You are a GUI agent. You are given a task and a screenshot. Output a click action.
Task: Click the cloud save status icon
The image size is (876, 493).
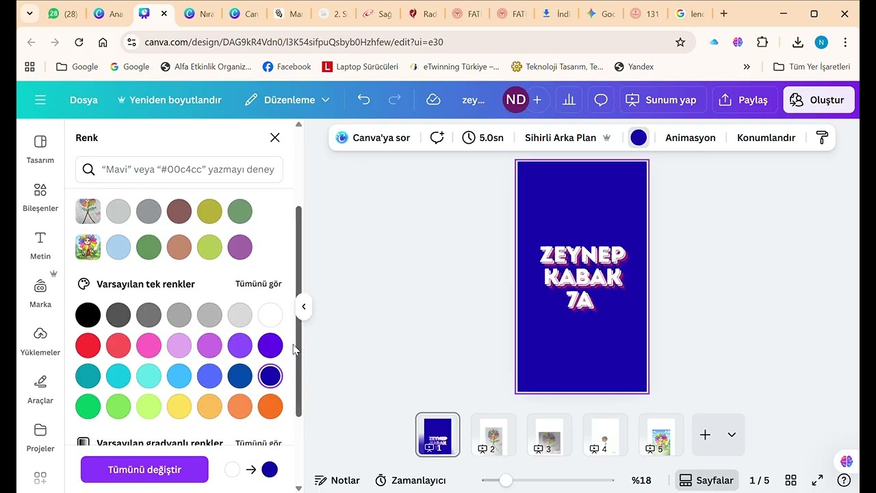click(433, 100)
